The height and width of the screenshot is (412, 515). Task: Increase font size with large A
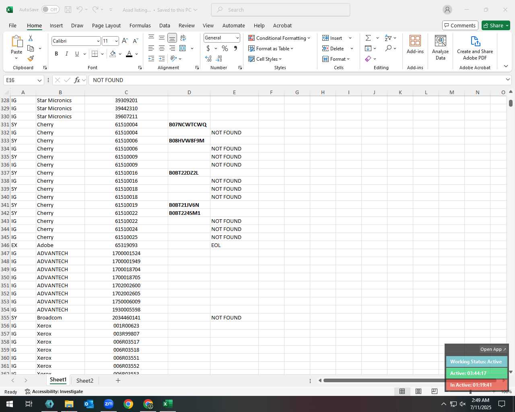pyautogui.click(x=125, y=41)
